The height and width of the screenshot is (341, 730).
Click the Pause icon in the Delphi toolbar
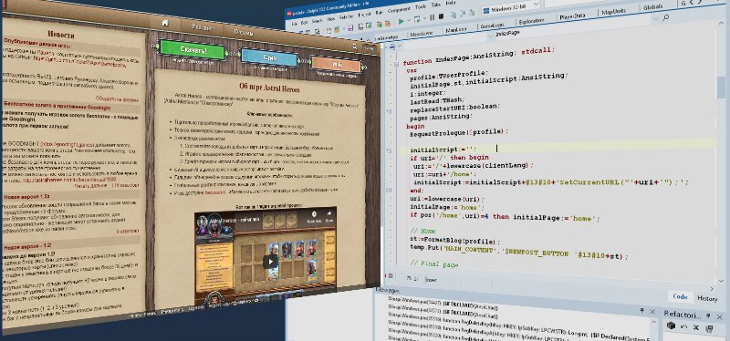[432, 17]
